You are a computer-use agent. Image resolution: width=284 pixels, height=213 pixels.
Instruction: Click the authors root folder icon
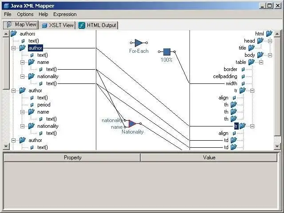point(14,34)
